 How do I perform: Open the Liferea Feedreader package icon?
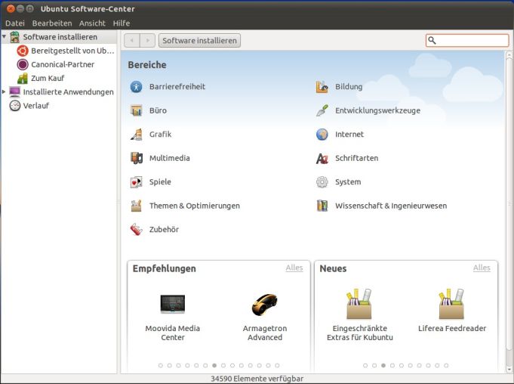point(451,304)
